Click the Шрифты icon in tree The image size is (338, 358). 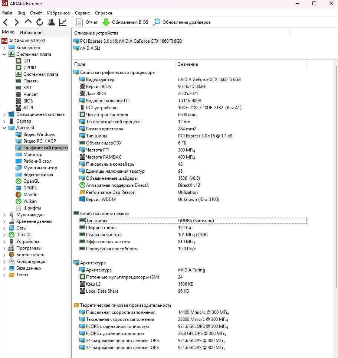(x=19, y=208)
